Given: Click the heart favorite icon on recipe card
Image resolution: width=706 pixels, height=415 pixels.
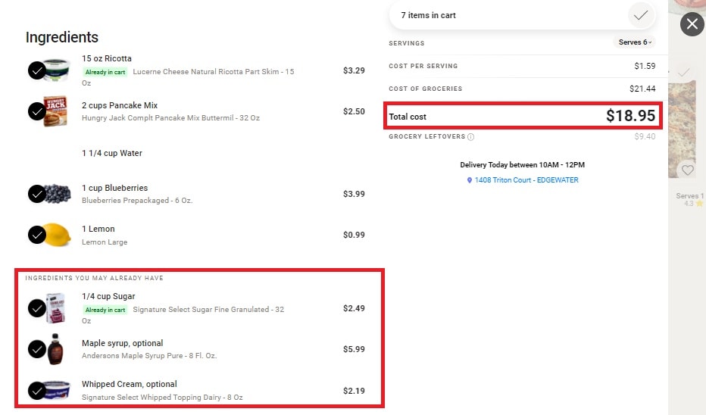Looking at the screenshot, I should click(x=687, y=170).
